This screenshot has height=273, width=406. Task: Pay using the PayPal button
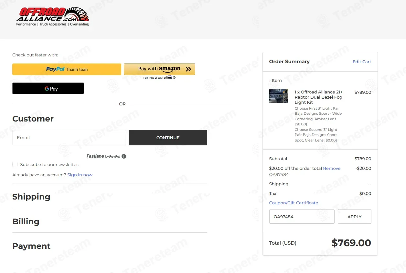tap(67, 69)
